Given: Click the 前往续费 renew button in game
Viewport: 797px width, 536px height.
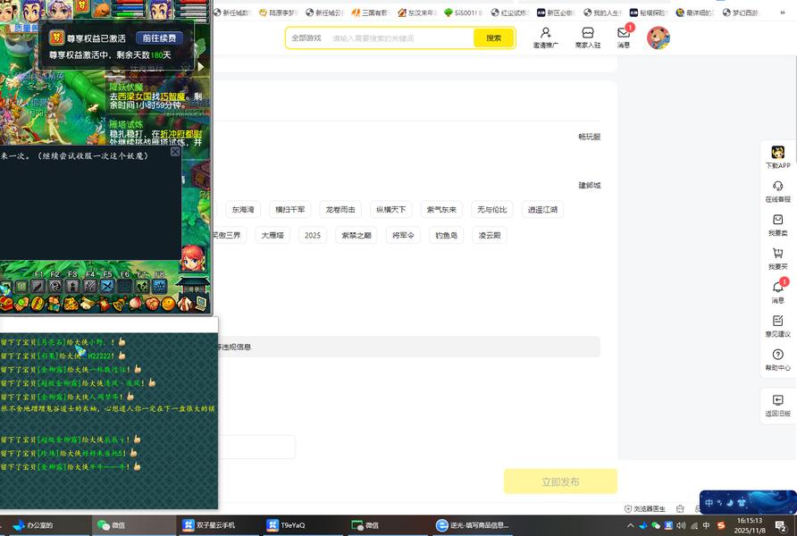Looking at the screenshot, I should 159,38.
